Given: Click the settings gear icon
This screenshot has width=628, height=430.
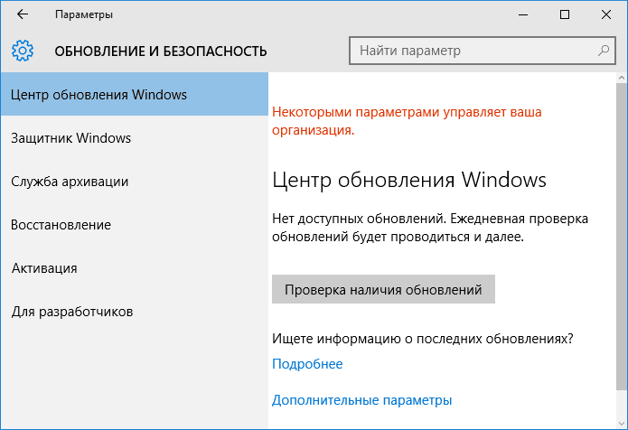Looking at the screenshot, I should point(23,50).
